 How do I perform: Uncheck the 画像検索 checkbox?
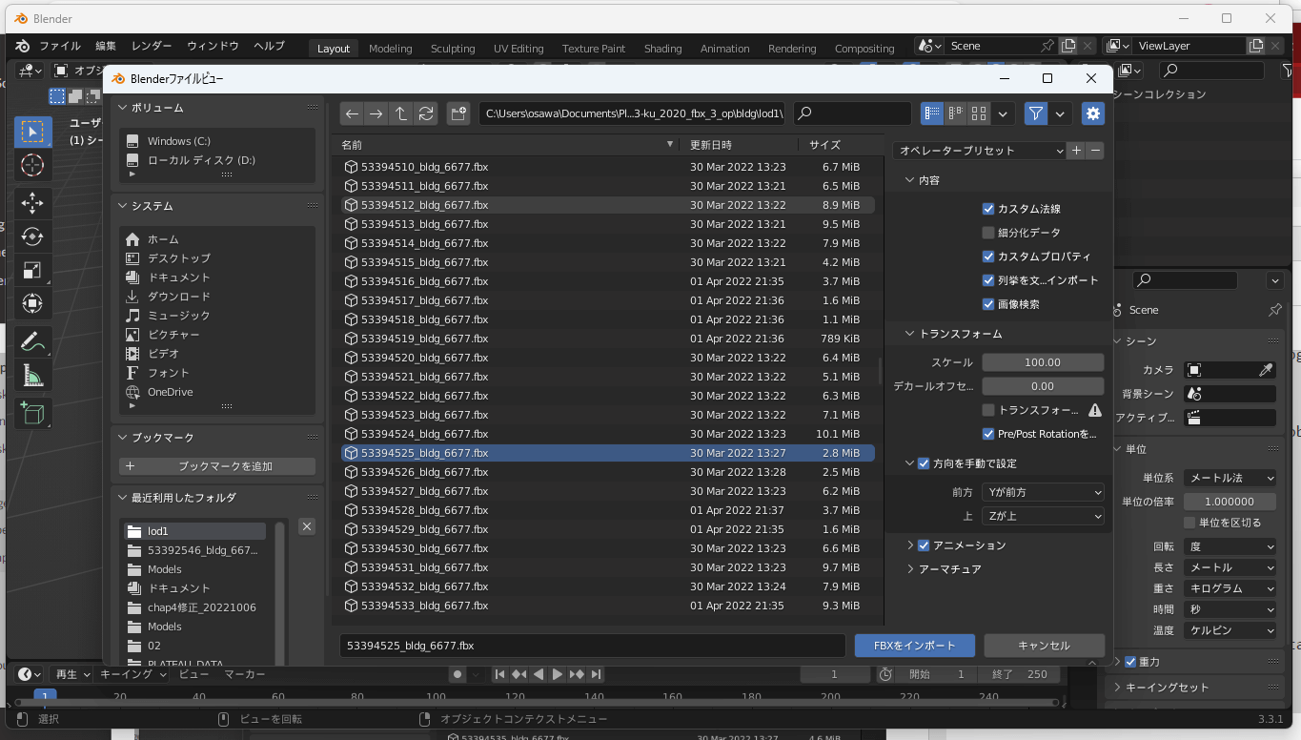[x=988, y=304]
